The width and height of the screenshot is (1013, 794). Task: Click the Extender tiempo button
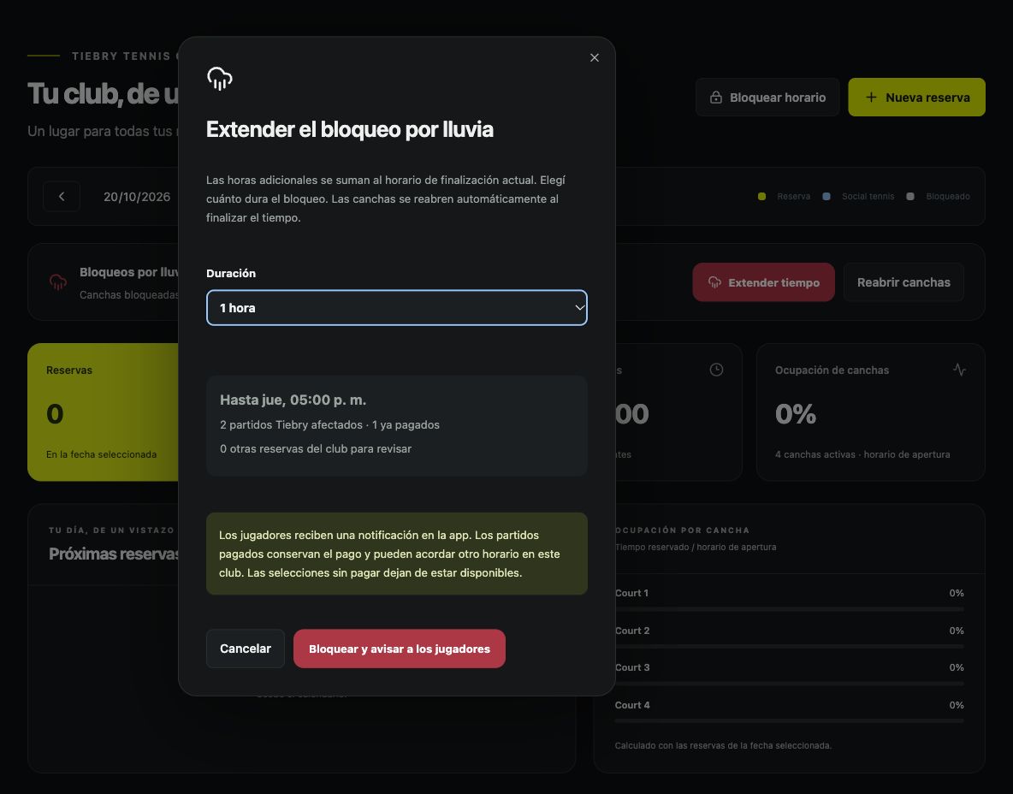[x=764, y=282]
